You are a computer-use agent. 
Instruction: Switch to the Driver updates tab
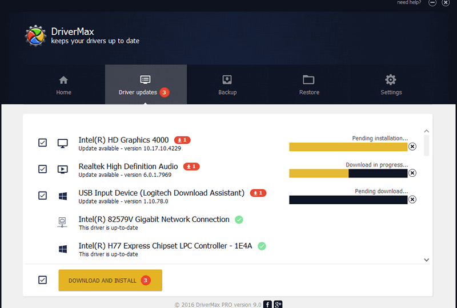click(x=146, y=85)
